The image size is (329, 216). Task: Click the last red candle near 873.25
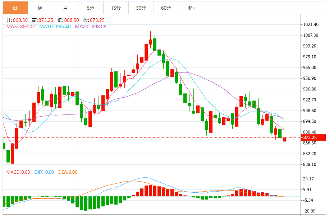point(284,139)
